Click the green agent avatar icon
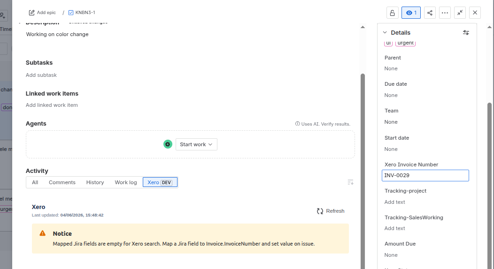Screen dimensions: 494x269 (168, 144)
